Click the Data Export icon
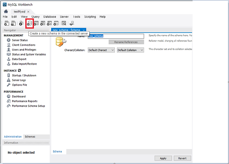This screenshot has height=164, width=229. (x=9, y=59)
